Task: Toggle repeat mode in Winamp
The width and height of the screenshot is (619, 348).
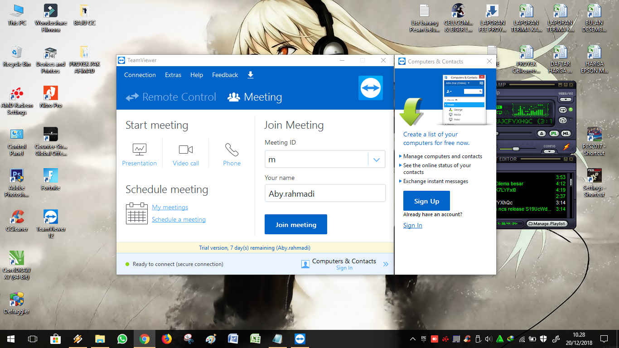Action: (563, 110)
